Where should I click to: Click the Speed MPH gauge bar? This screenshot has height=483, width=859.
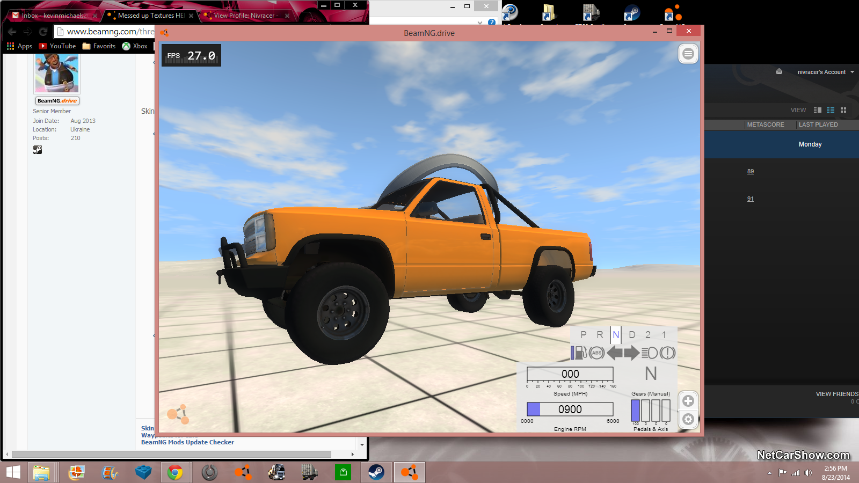570,374
